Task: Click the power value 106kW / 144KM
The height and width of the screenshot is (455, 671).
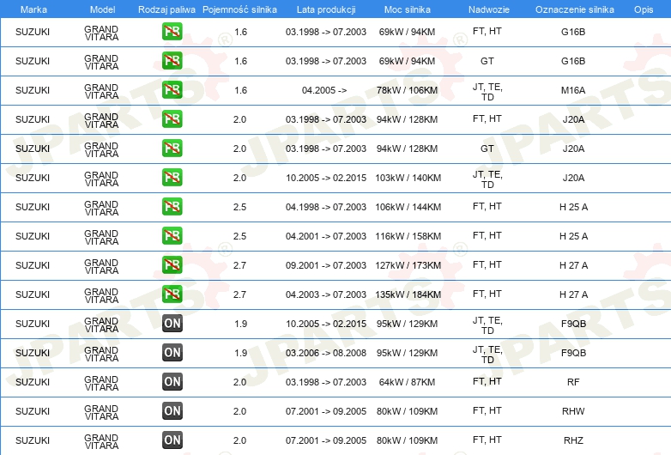Action: (408, 207)
